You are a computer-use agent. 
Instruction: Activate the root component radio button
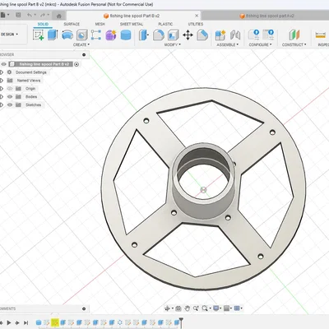(x=76, y=64)
